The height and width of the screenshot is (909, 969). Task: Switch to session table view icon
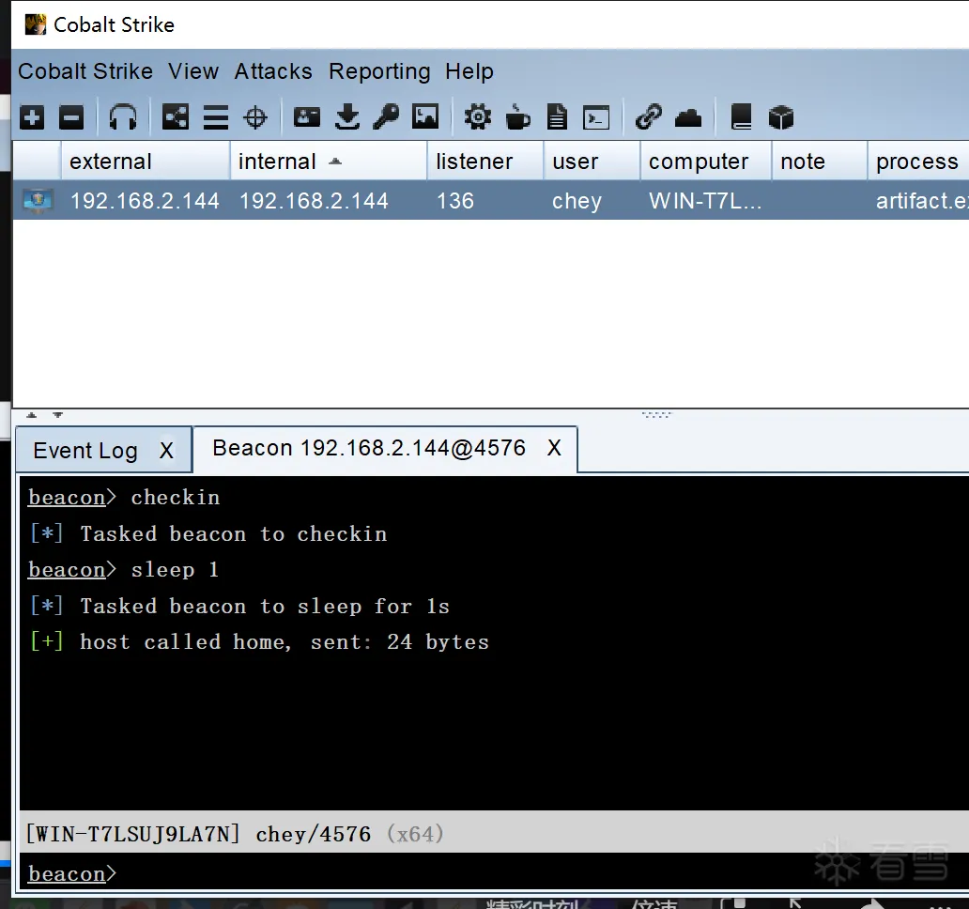[x=216, y=117]
